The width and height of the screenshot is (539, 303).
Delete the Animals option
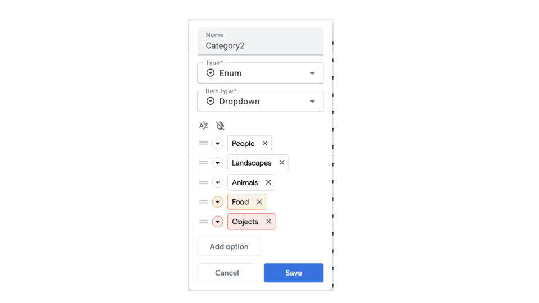pyautogui.click(x=268, y=182)
